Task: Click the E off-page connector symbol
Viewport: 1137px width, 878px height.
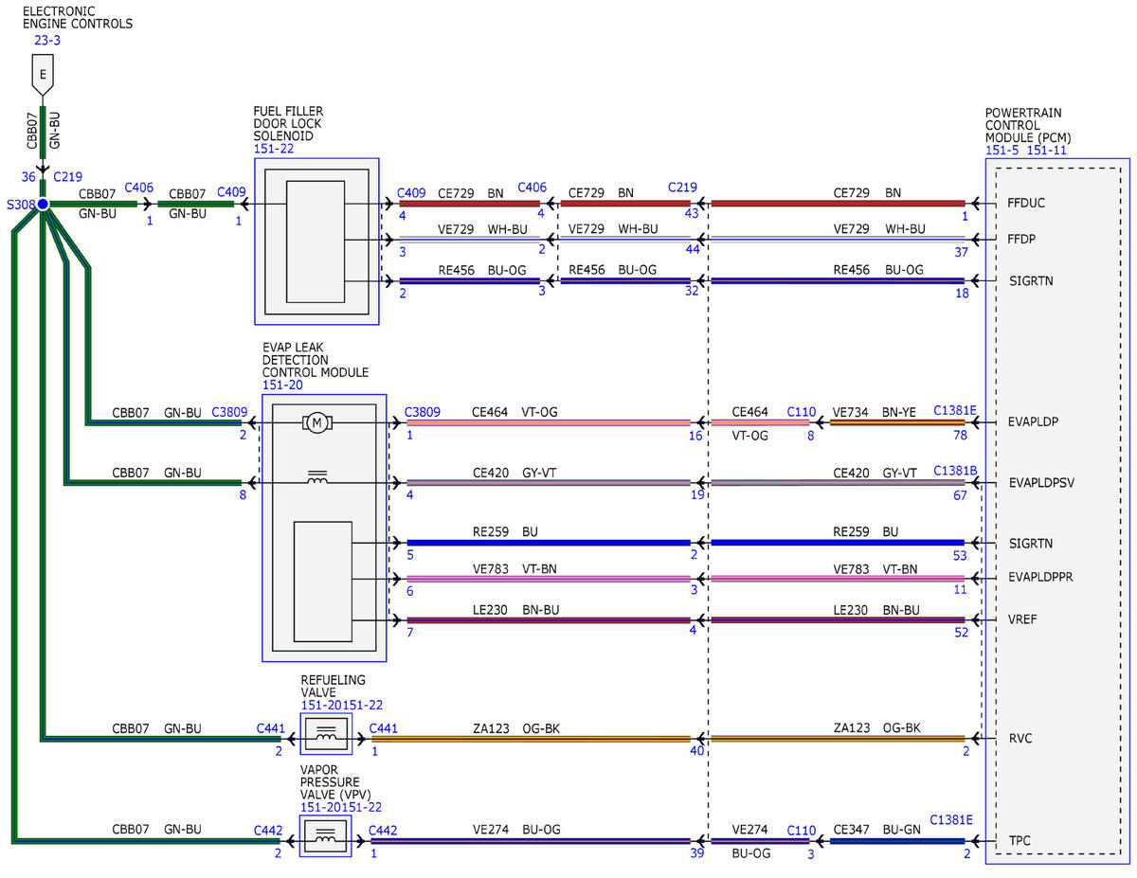Action: click(x=43, y=74)
